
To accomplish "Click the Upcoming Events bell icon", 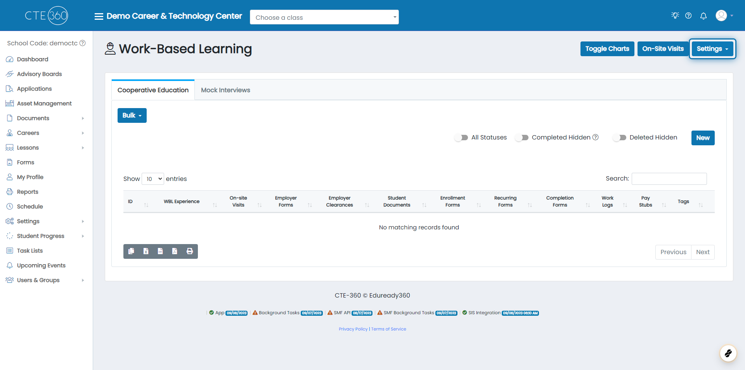I will coord(10,265).
